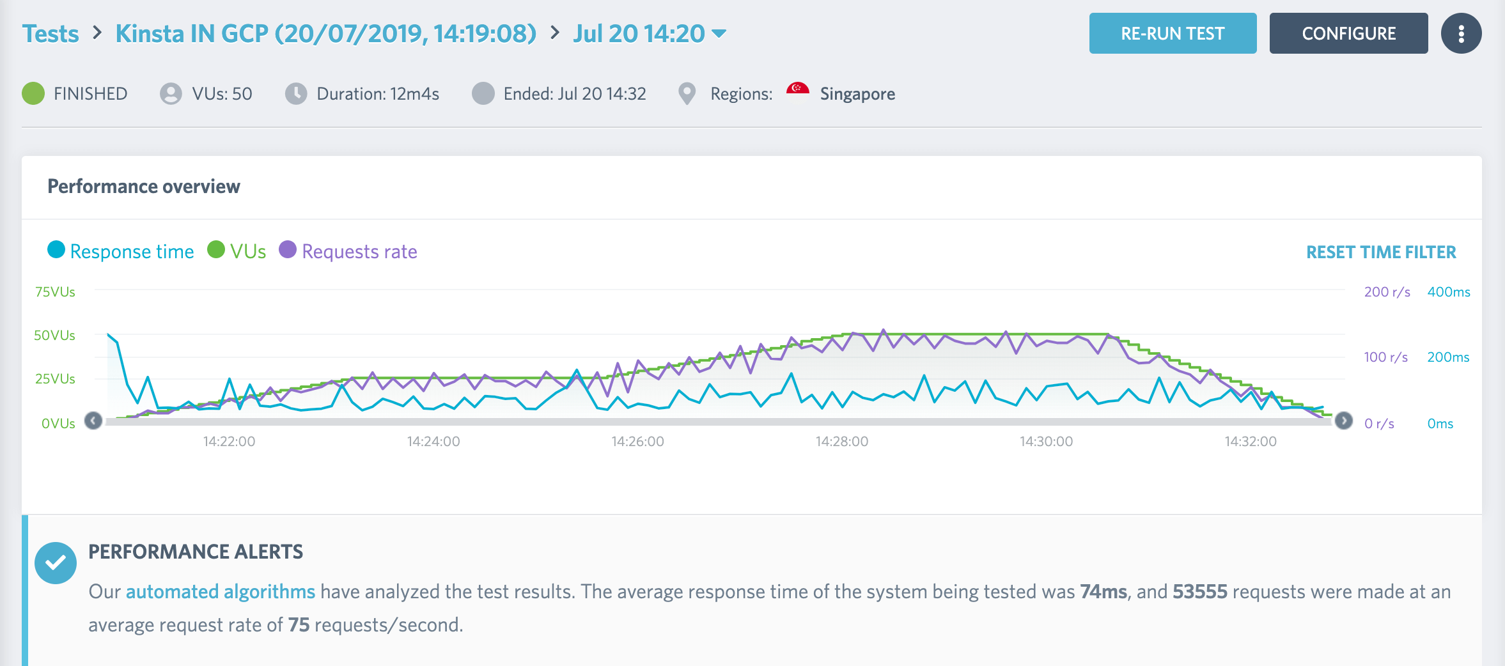
Task: Click the 'Duration: 12m4s' text
Action: (x=378, y=93)
